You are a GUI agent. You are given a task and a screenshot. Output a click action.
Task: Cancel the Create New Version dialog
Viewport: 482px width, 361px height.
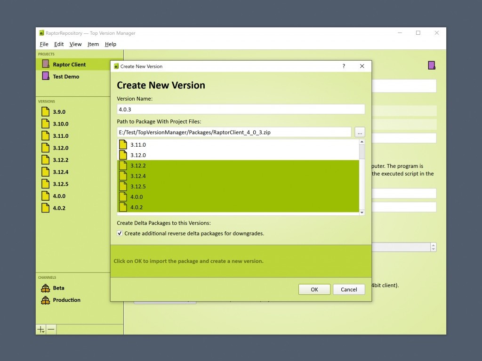348,290
